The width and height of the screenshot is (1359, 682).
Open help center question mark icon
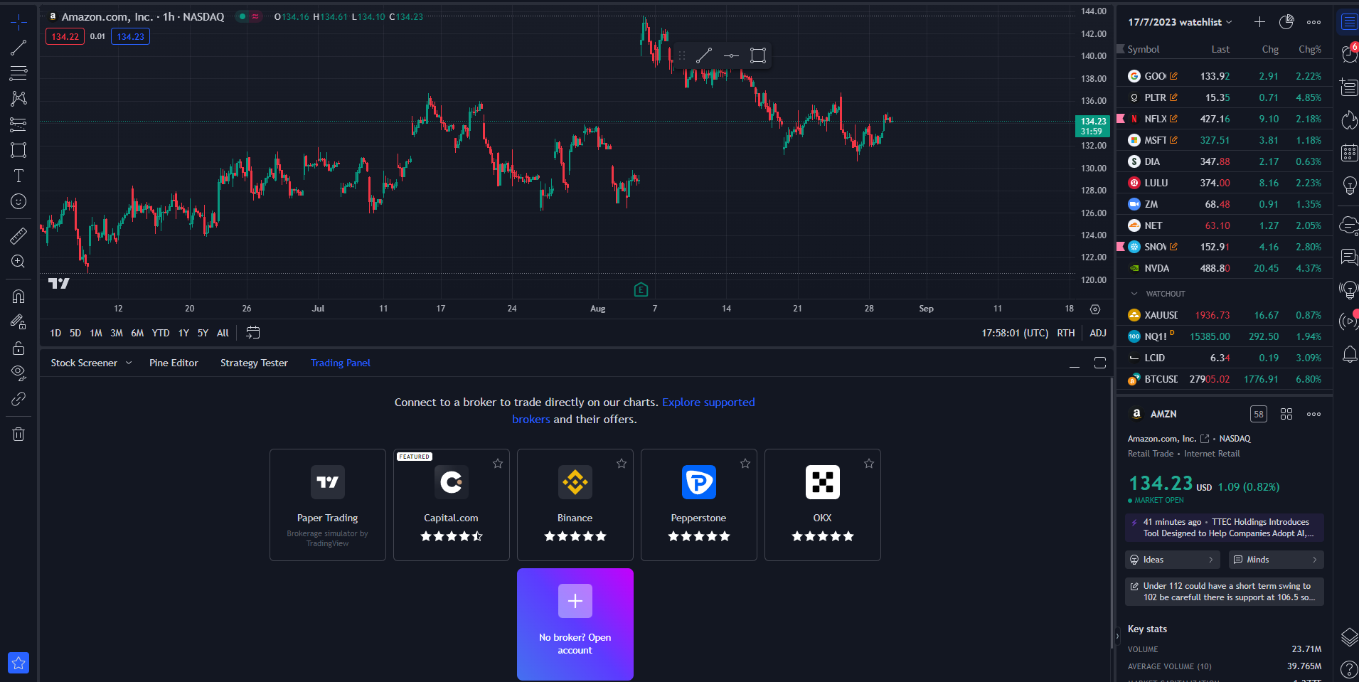click(x=1348, y=668)
